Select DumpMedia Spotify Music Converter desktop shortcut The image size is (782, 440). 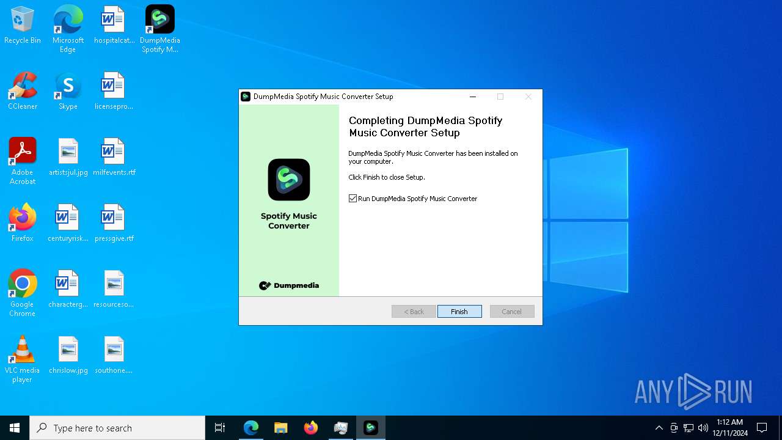(x=160, y=29)
